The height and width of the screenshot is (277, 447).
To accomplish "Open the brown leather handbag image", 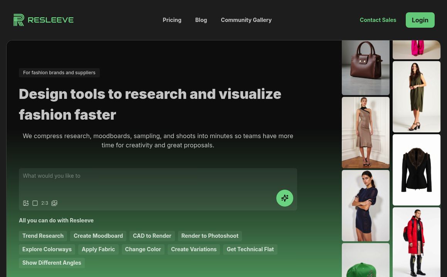I will (365, 67).
